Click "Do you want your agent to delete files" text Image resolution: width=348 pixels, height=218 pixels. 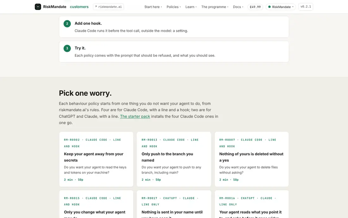[x=249, y=167]
